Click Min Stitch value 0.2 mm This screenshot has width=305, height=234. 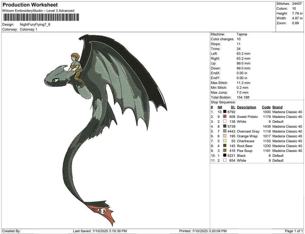(243, 88)
